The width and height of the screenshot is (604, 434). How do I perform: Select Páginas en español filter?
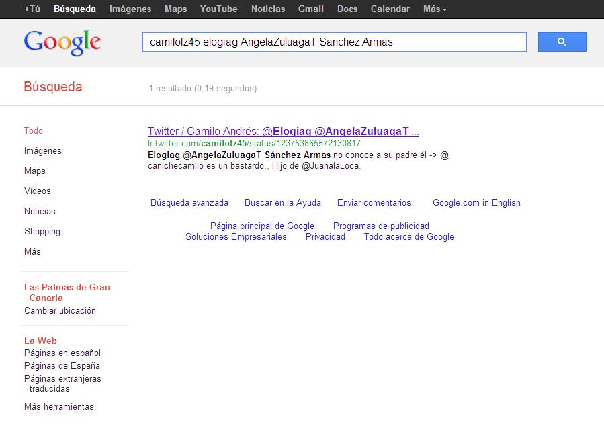pos(62,353)
